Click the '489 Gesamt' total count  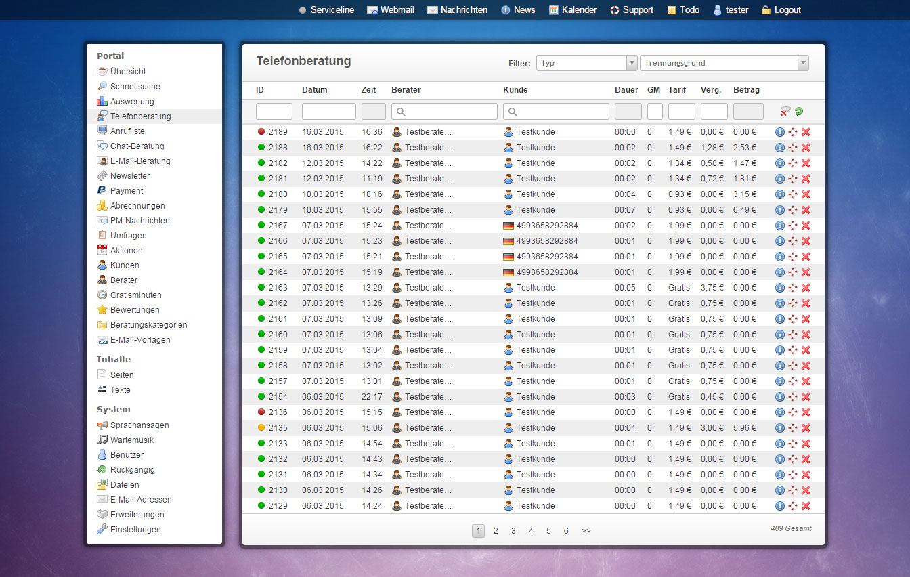[791, 528]
